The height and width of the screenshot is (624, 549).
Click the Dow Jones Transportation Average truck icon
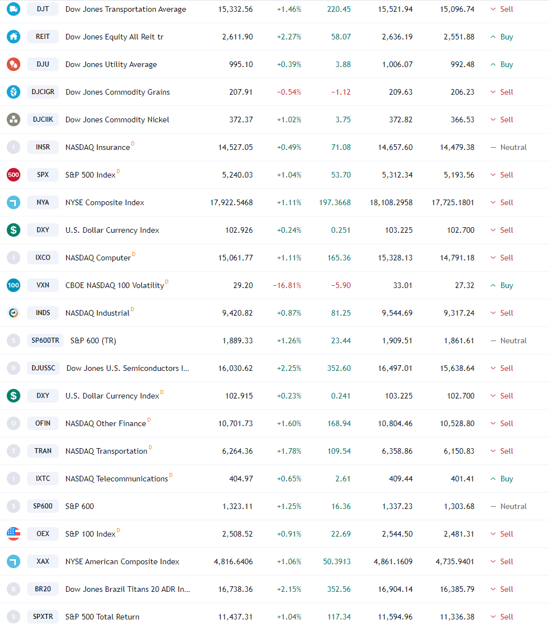(x=14, y=9)
